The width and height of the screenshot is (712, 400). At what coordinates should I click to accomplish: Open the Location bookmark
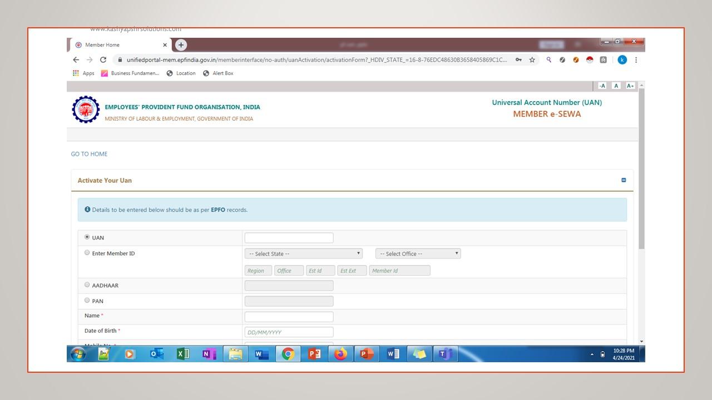point(181,73)
